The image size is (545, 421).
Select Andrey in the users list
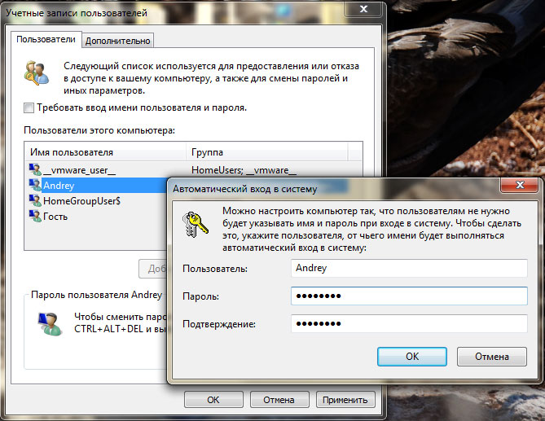[x=97, y=185]
